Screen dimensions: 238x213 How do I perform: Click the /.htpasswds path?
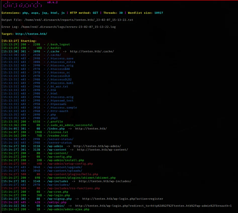[x=57, y=104]
